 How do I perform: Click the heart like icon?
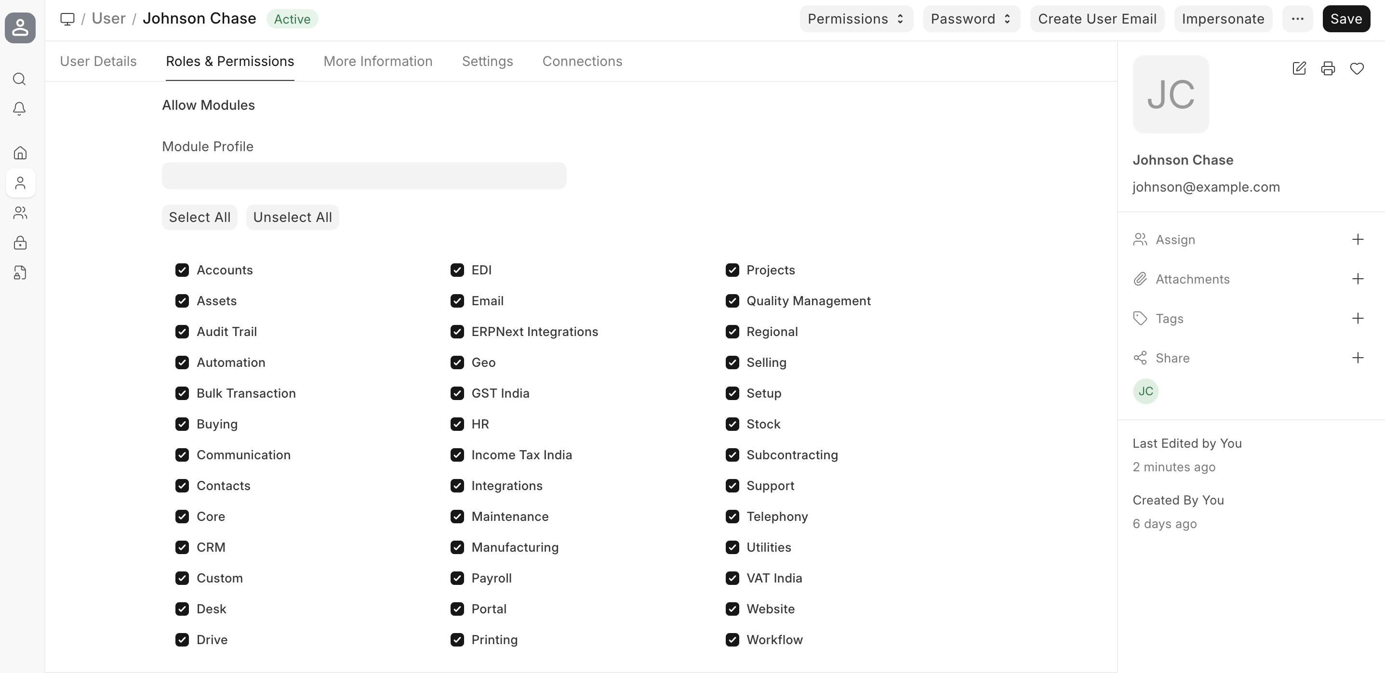pyautogui.click(x=1357, y=68)
